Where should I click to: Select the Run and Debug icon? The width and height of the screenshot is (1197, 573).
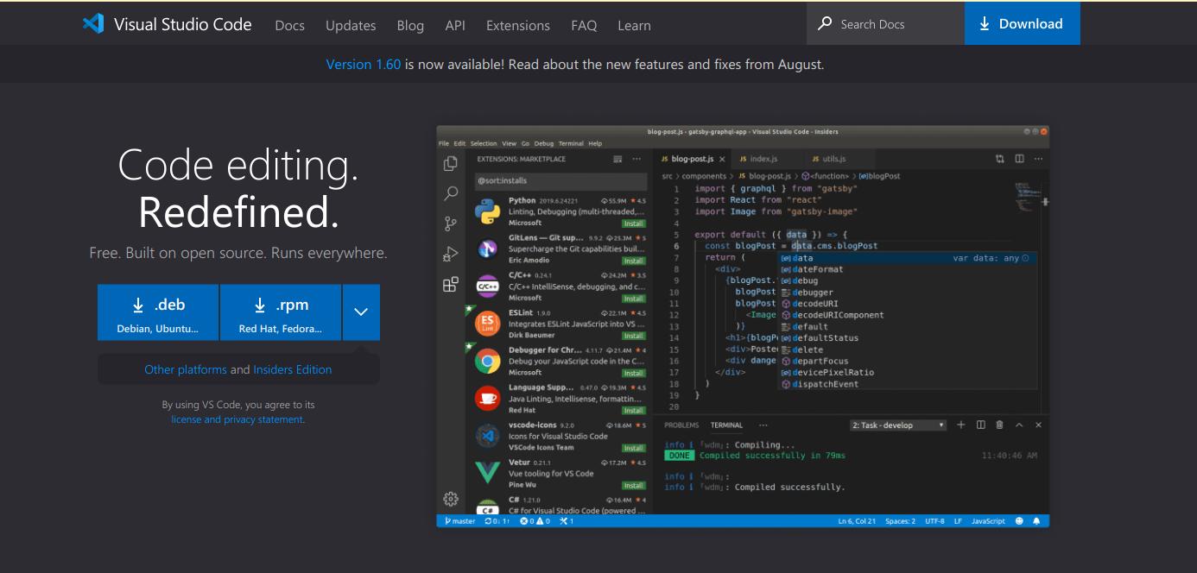tap(450, 255)
